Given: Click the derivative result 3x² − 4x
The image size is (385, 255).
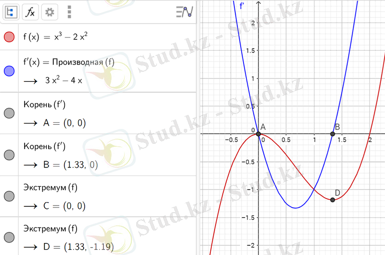Looking at the screenshot, I should tap(64, 80).
